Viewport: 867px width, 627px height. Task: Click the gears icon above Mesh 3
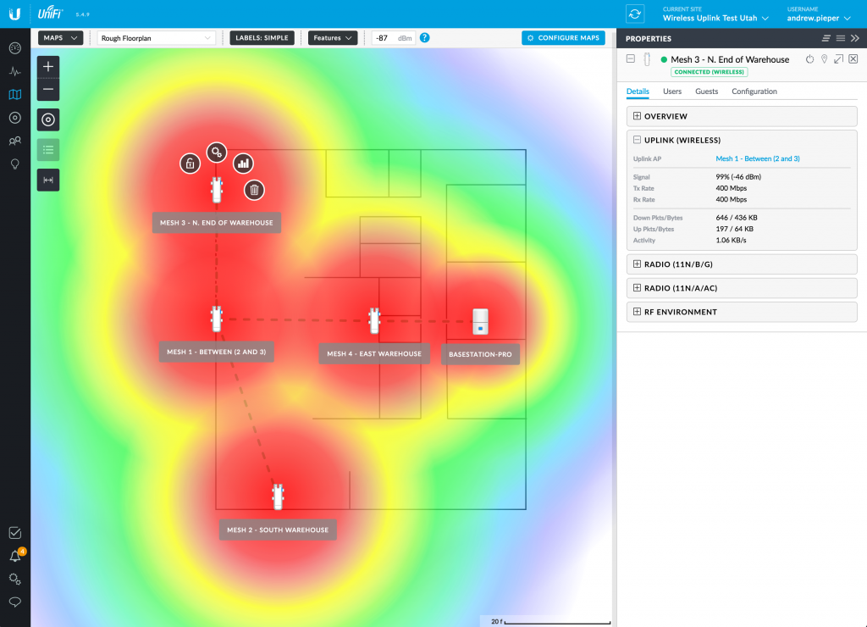[x=217, y=153]
